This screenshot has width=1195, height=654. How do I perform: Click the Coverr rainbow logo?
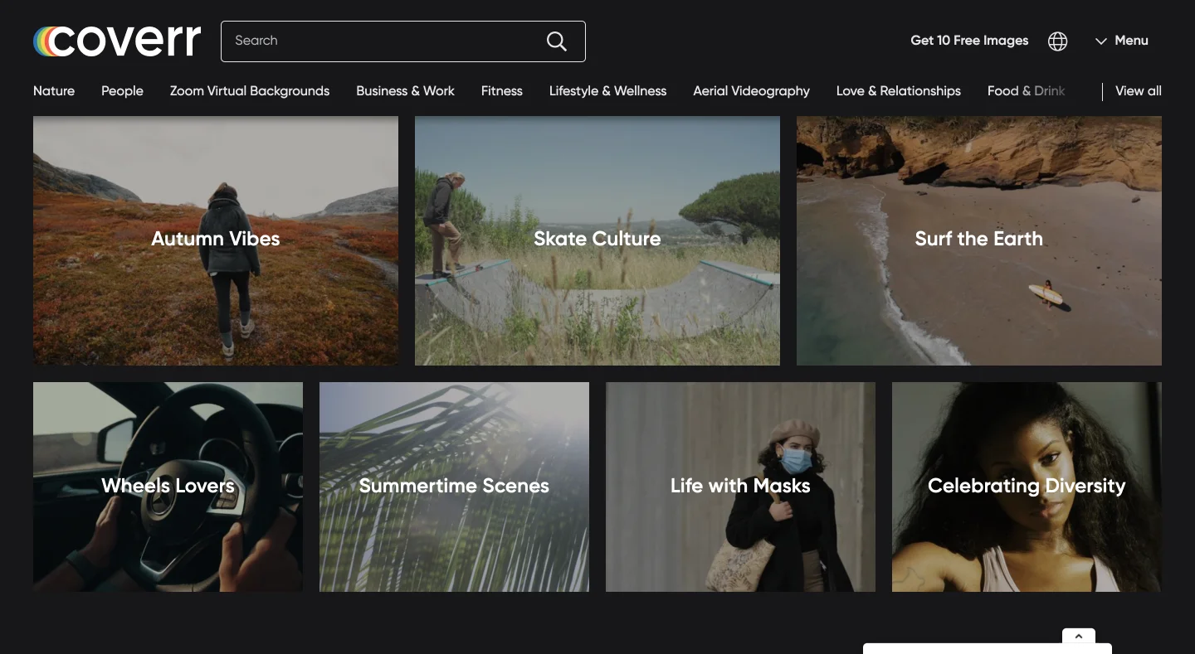point(117,41)
